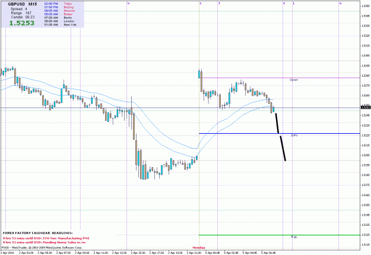Click the Candle 06:23 countdown
Screen dimensions: 371x255
coord(23,17)
